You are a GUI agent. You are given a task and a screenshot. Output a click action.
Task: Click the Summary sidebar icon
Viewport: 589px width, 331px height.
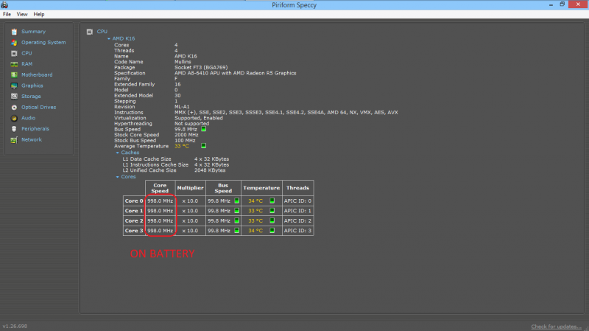14,32
